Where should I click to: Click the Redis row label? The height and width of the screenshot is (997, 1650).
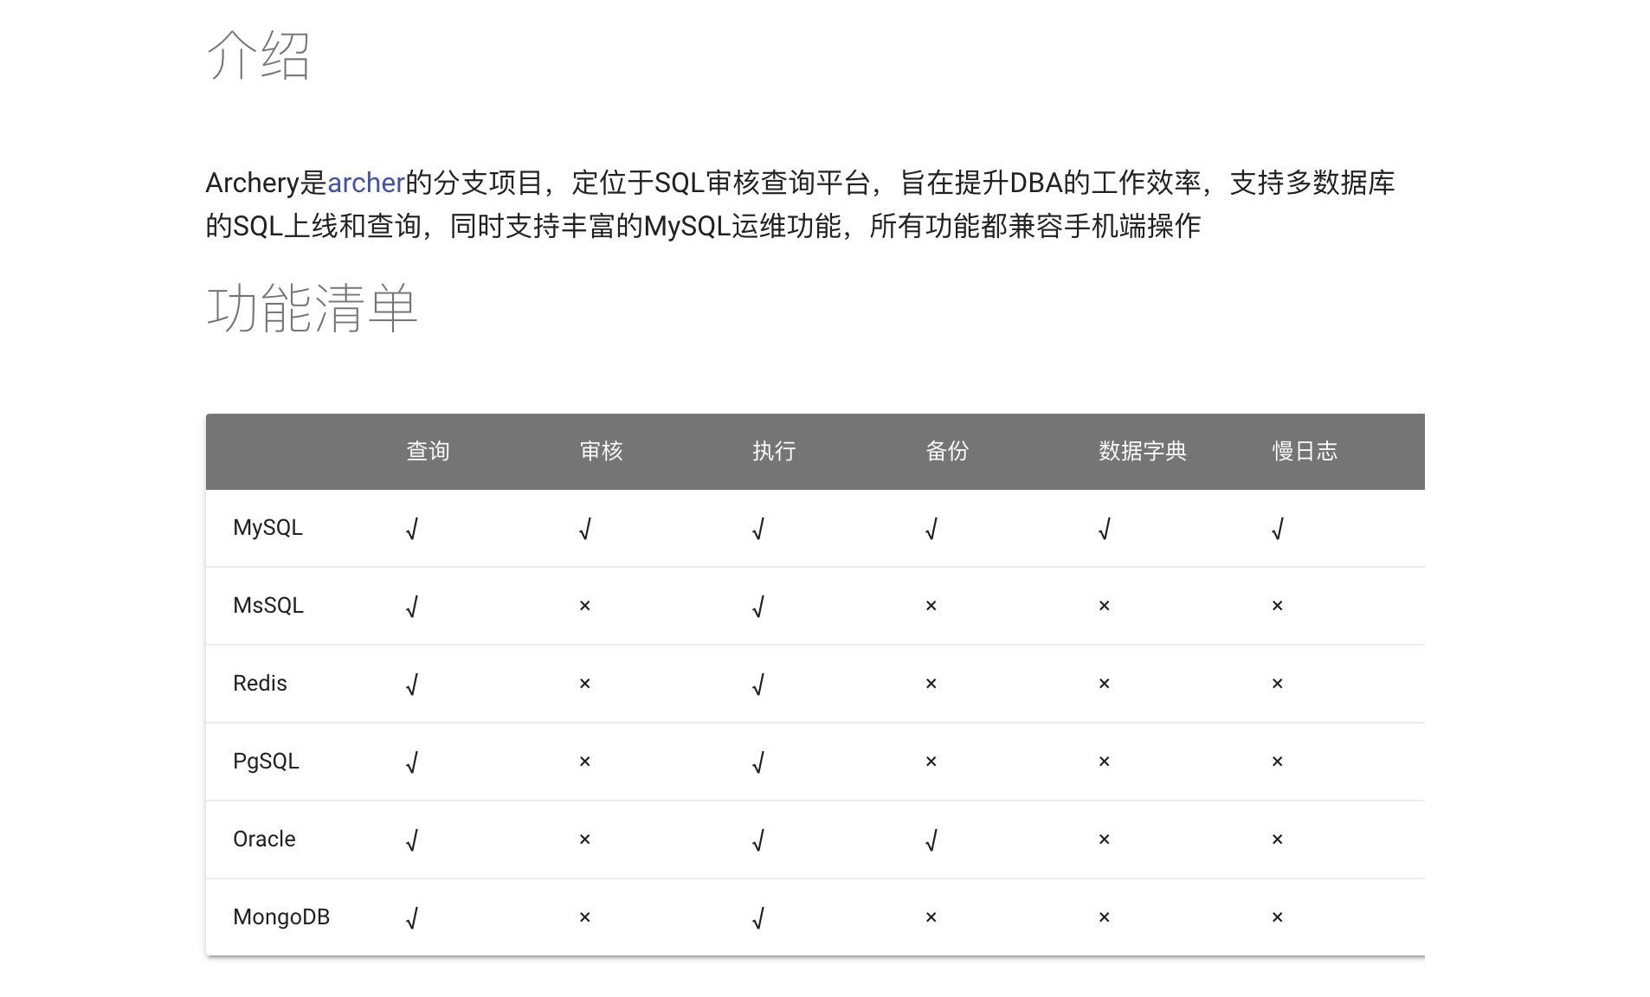point(259,684)
